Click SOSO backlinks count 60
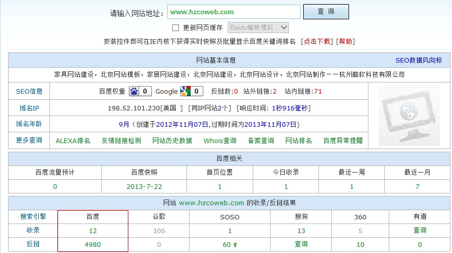Image resolution: width=452 pixels, height=253 pixels. 227,245
